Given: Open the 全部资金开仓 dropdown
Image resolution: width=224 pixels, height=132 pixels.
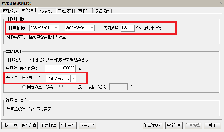Looking at the screenshot, I should 73,78.
